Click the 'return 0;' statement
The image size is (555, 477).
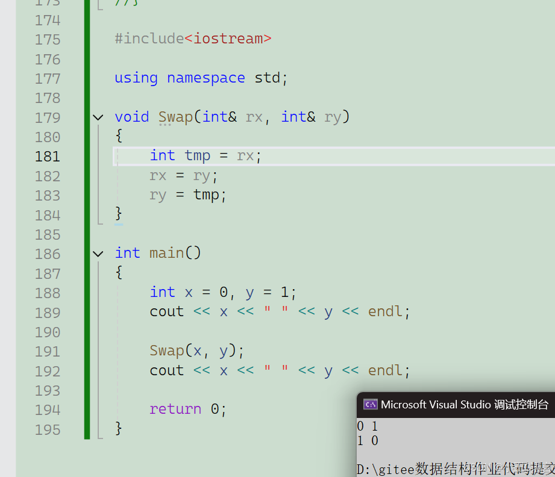[187, 410]
